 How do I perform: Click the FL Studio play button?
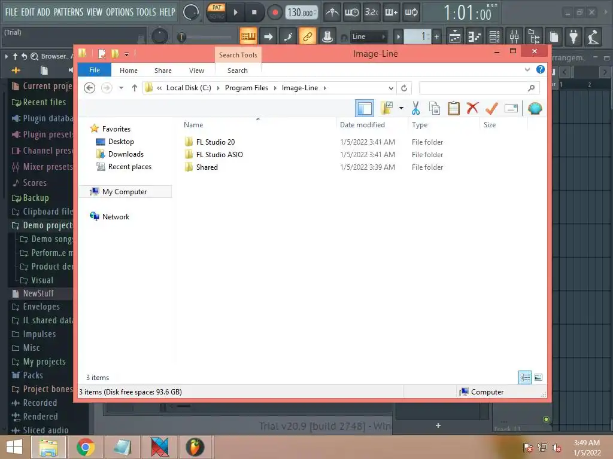point(235,13)
